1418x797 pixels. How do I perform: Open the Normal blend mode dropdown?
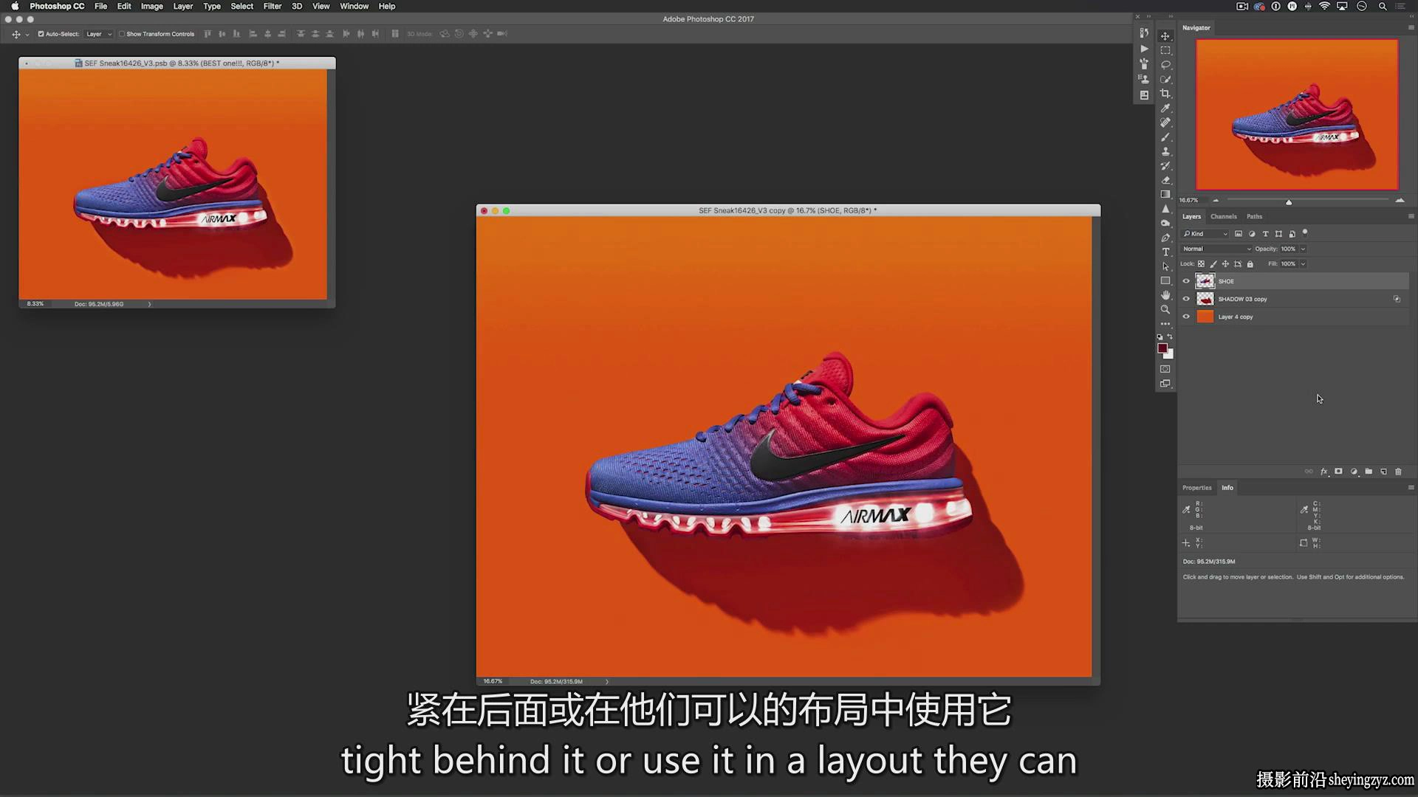1216,249
